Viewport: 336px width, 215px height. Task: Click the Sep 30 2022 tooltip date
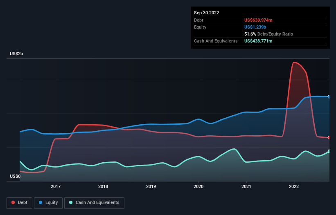(x=206, y=13)
